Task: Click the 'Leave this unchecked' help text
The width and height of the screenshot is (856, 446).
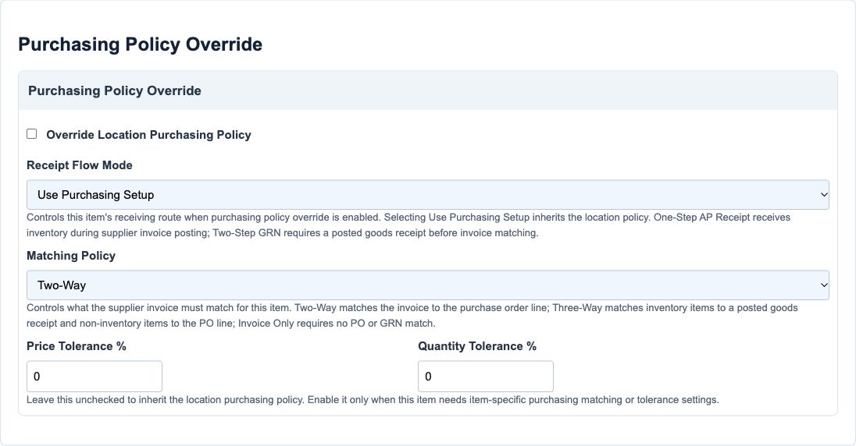Action: (373, 400)
